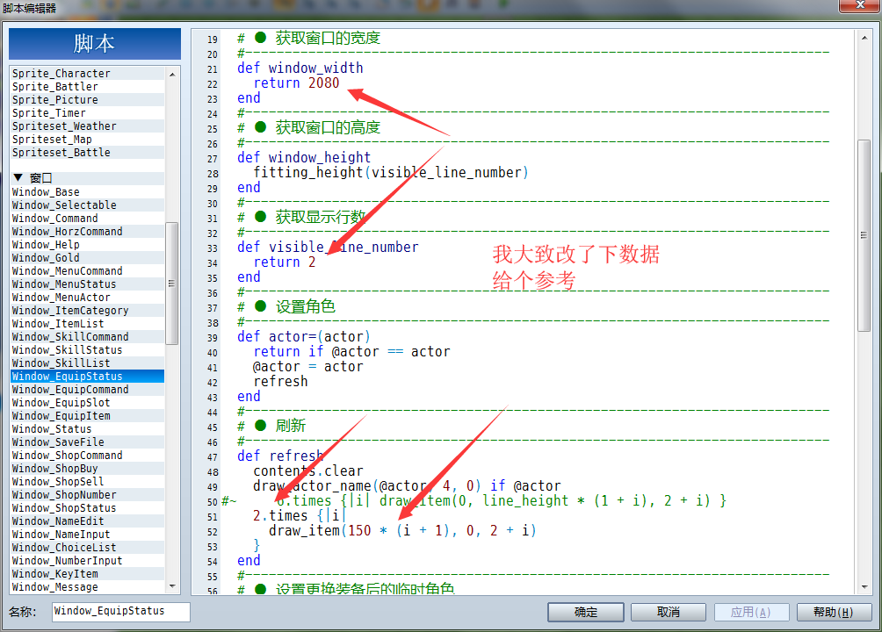Click 'return 2' on line 34
The image size is (882, 632).
(x=285, y=262)
